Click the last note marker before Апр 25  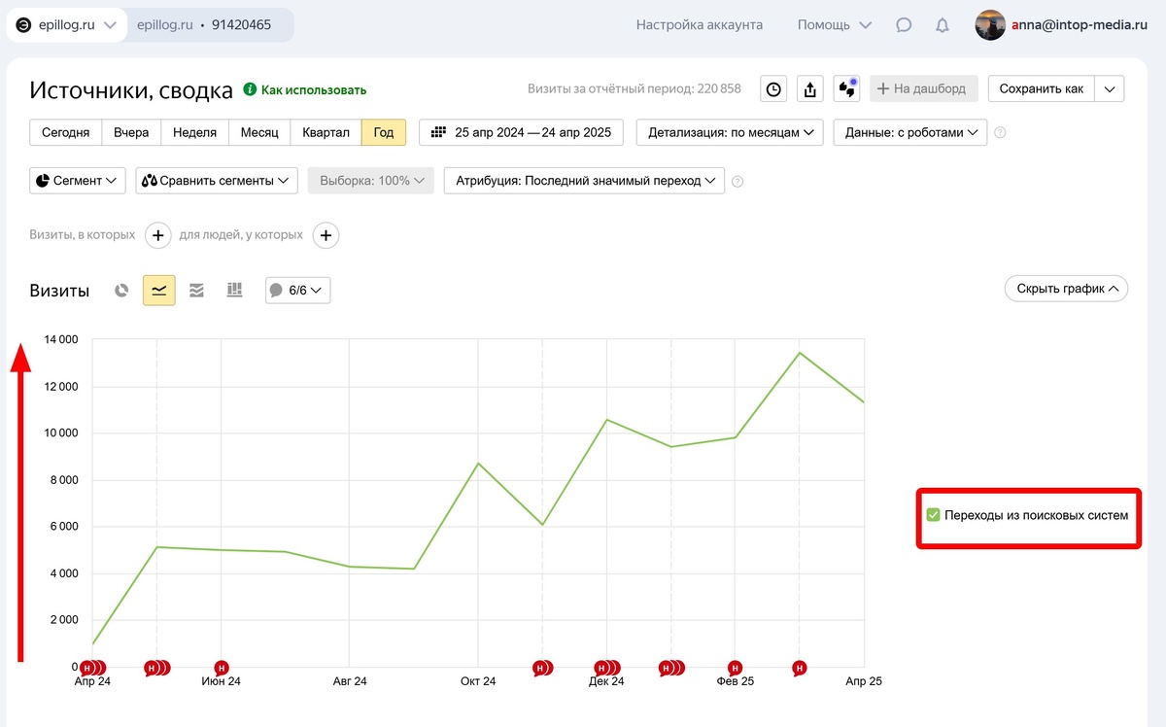800,668
